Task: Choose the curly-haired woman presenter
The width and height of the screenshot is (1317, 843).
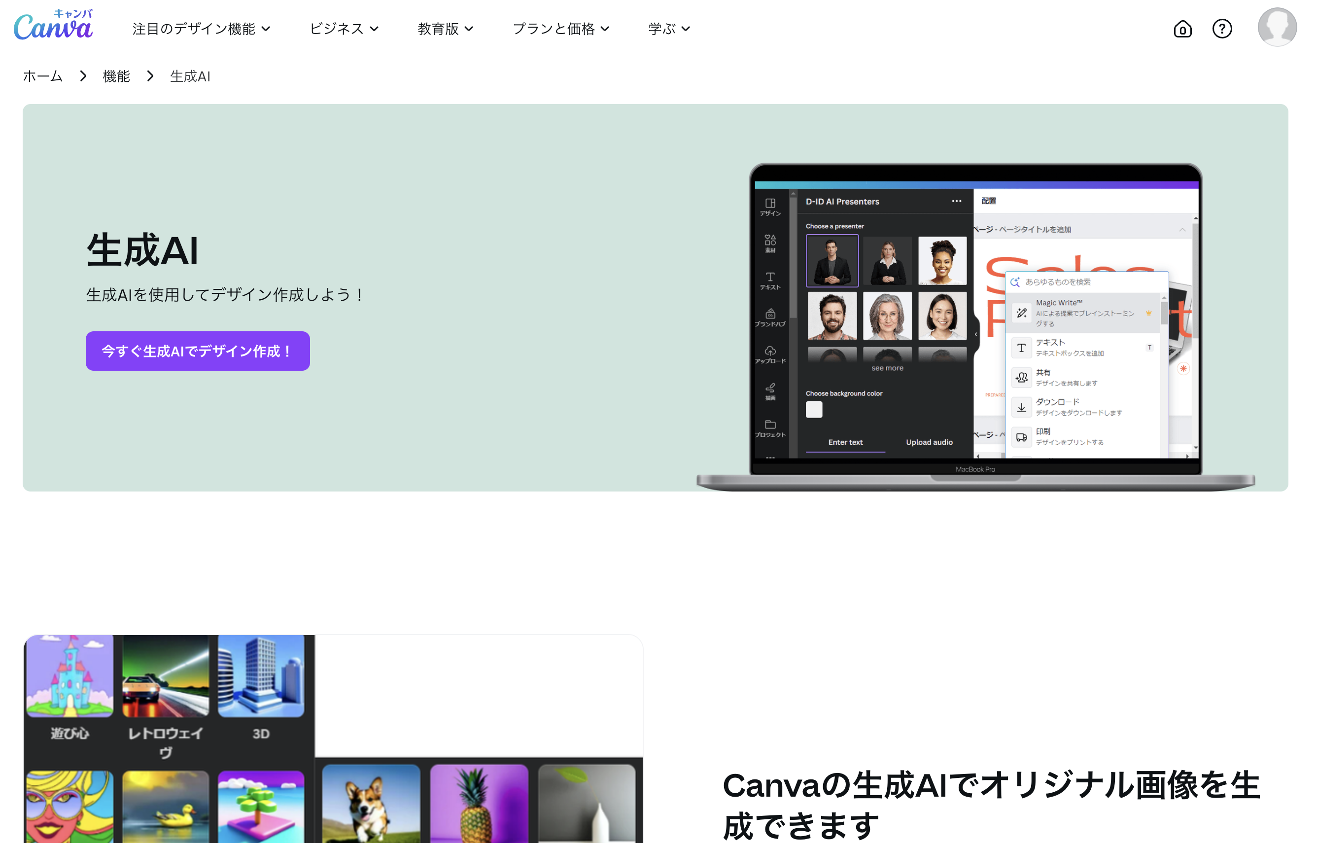Action: (941, 261)
